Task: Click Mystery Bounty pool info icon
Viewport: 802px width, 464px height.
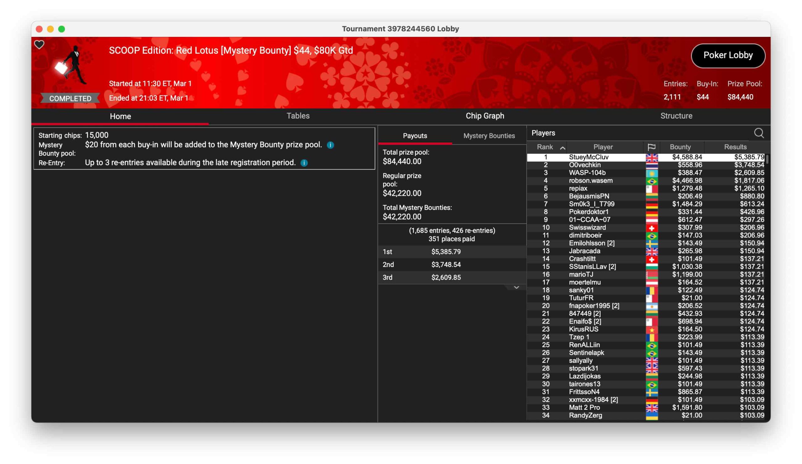Action: [330, 145]
